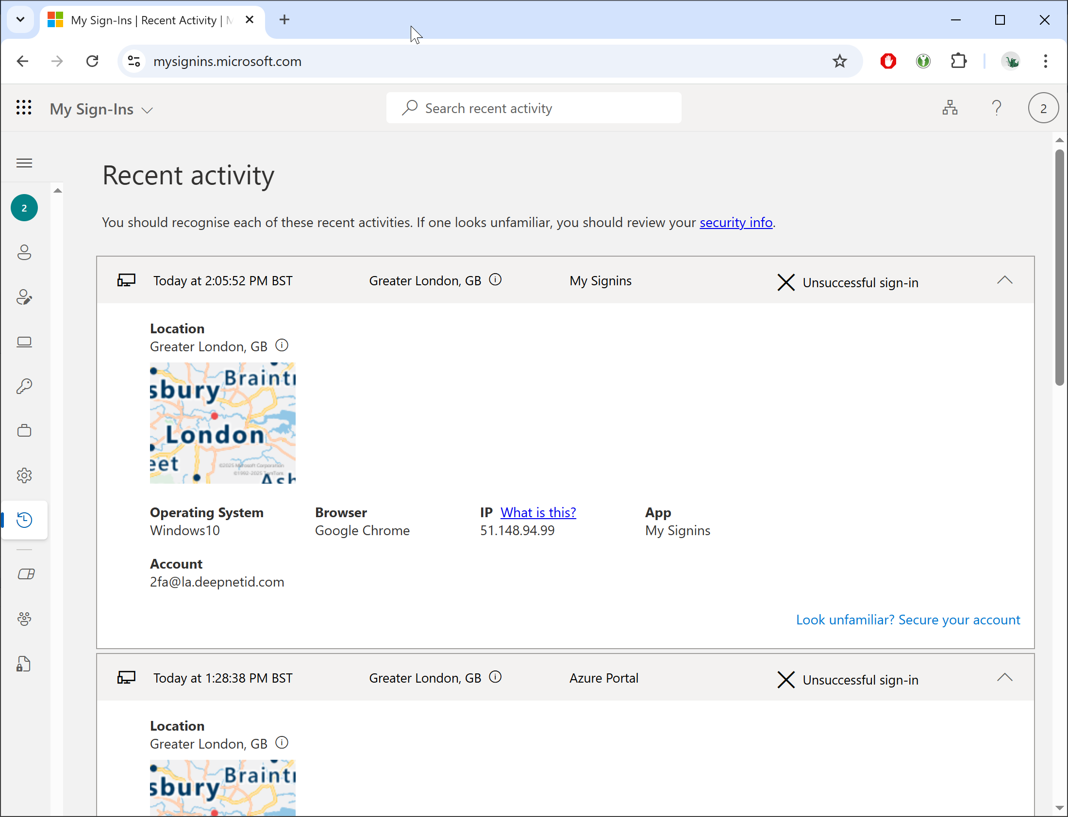Click the location info icon on 2:05:52 PM entry

tap(495, 280)
